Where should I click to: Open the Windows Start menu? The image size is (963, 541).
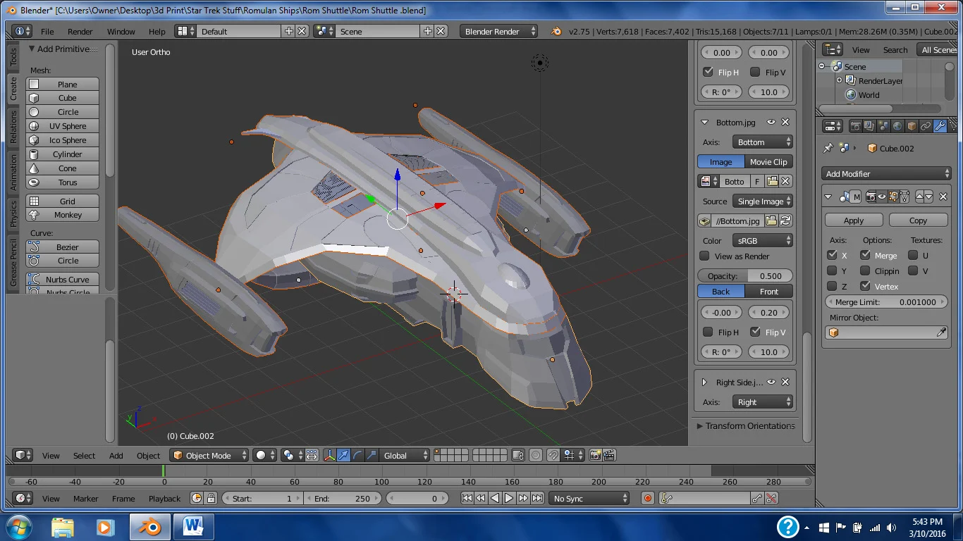pyautogui.click(x=18, y=527)
